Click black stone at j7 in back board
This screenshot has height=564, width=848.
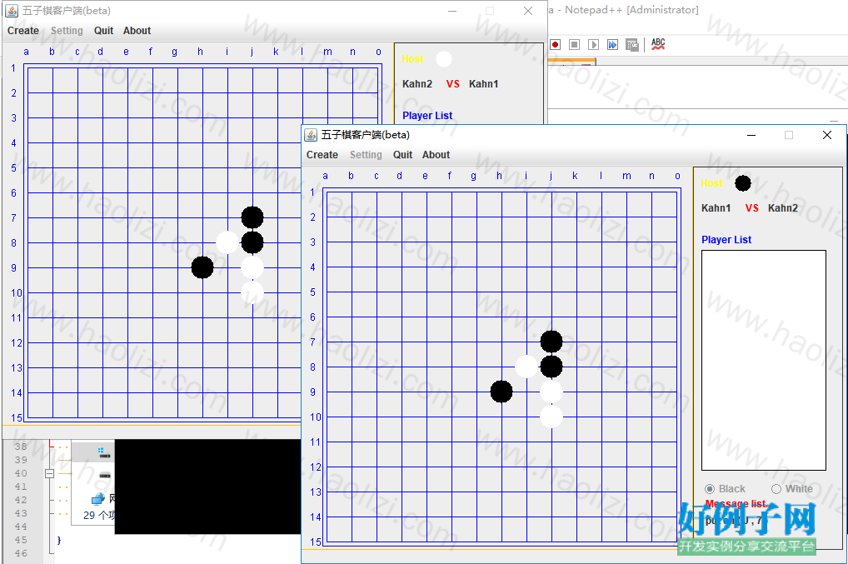[252, 217]
